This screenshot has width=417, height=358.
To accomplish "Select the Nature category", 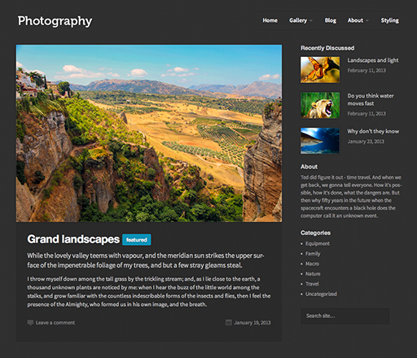I will [313, 274].
